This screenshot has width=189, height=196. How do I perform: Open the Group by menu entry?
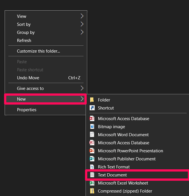tap(46, 32)
